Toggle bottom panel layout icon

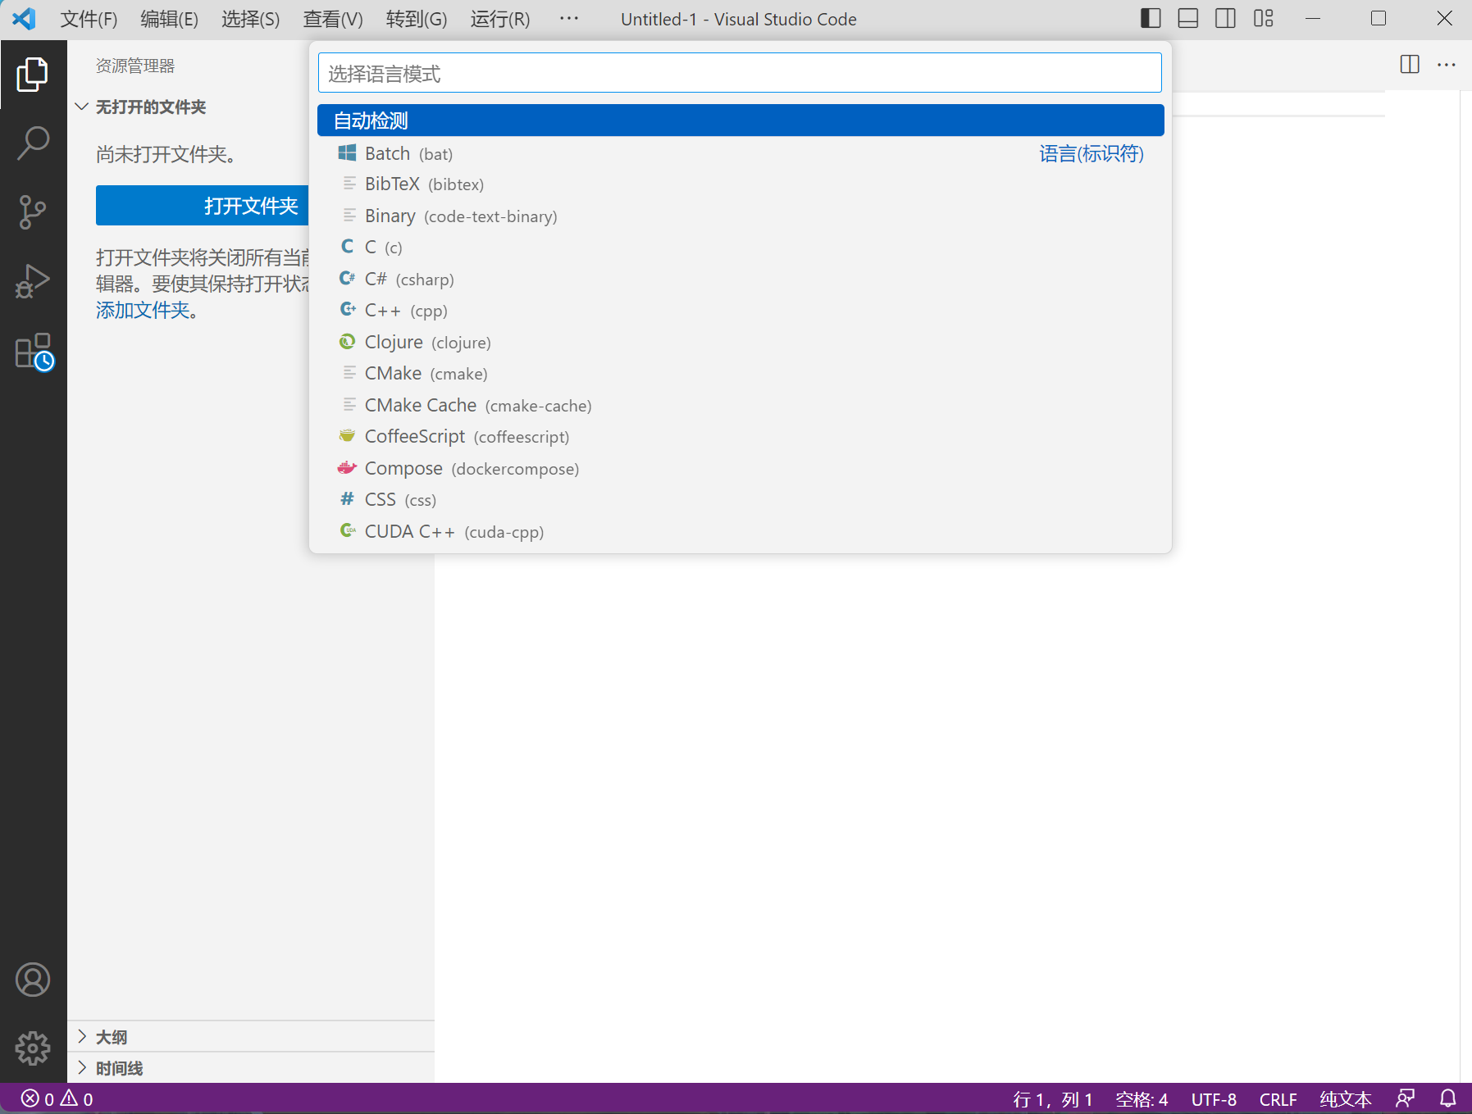coord(1188,18)
